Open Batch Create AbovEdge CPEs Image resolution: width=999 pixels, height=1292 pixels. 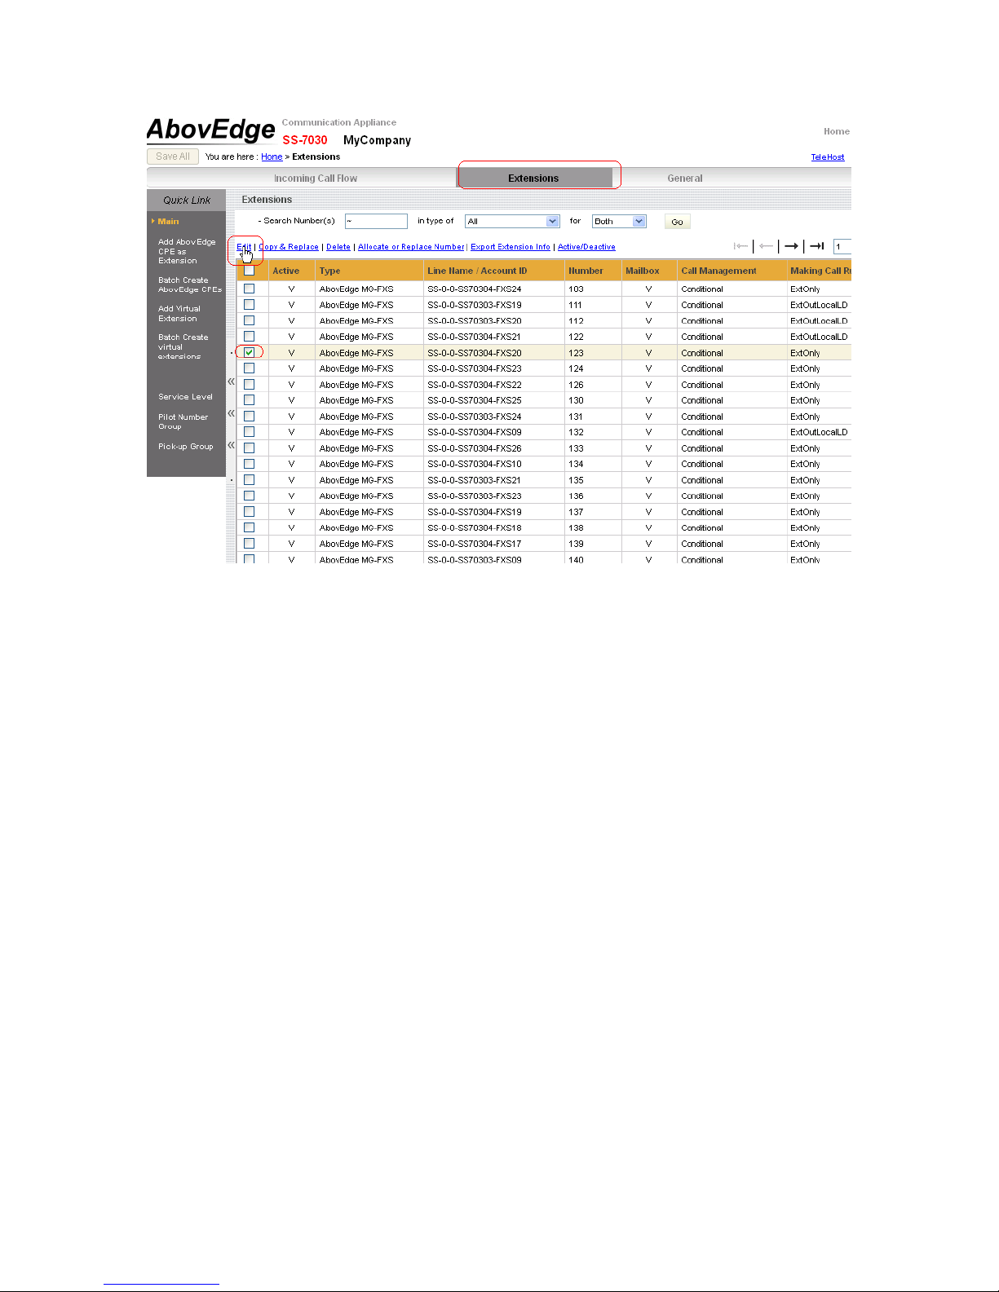(190, 284)
